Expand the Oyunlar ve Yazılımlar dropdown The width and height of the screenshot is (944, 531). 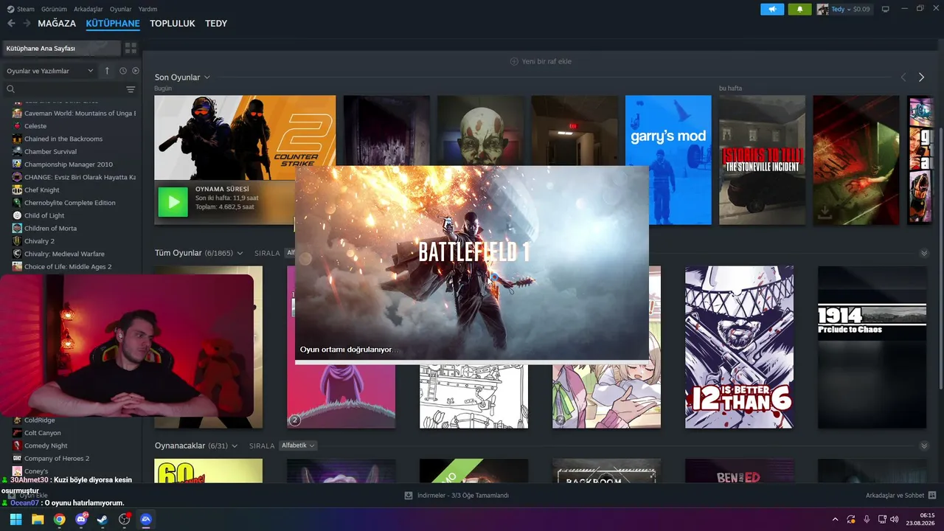click(x=49, y=71)
